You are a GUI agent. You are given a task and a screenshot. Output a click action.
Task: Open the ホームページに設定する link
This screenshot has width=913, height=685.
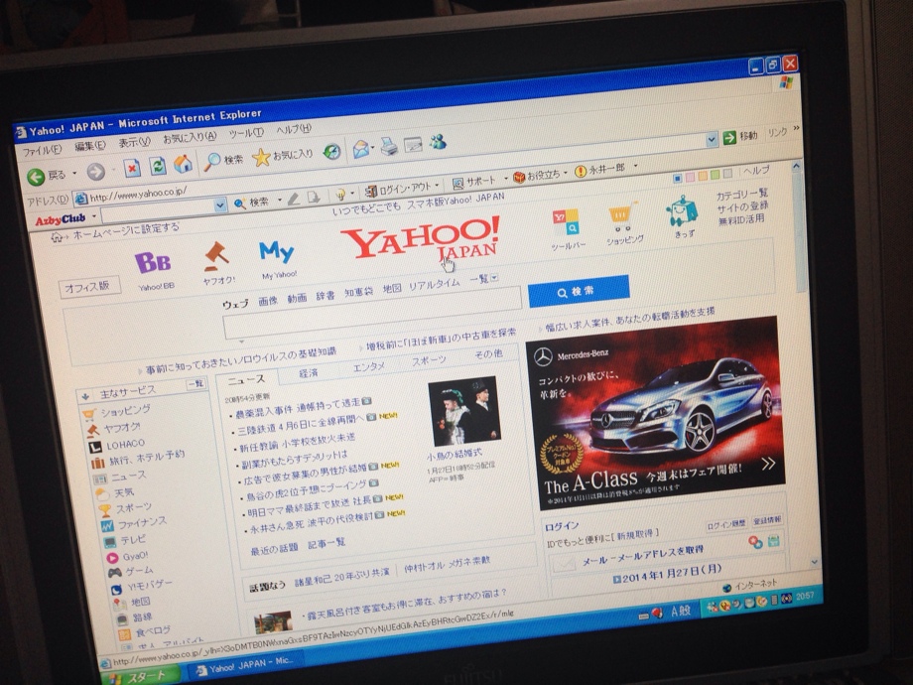coord(126,231)
